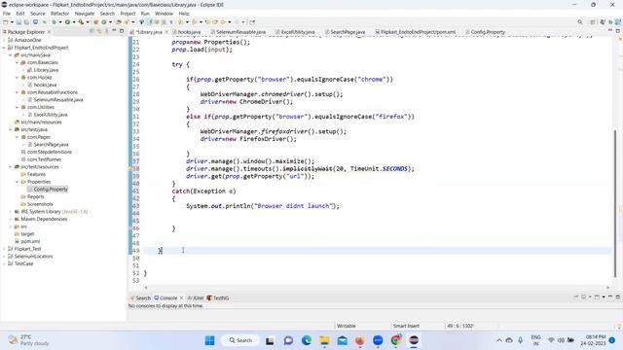Image resolution: width=623 pixels, height=350 pixels.
Task: Open the Source menu
Action: coord(38,13)
